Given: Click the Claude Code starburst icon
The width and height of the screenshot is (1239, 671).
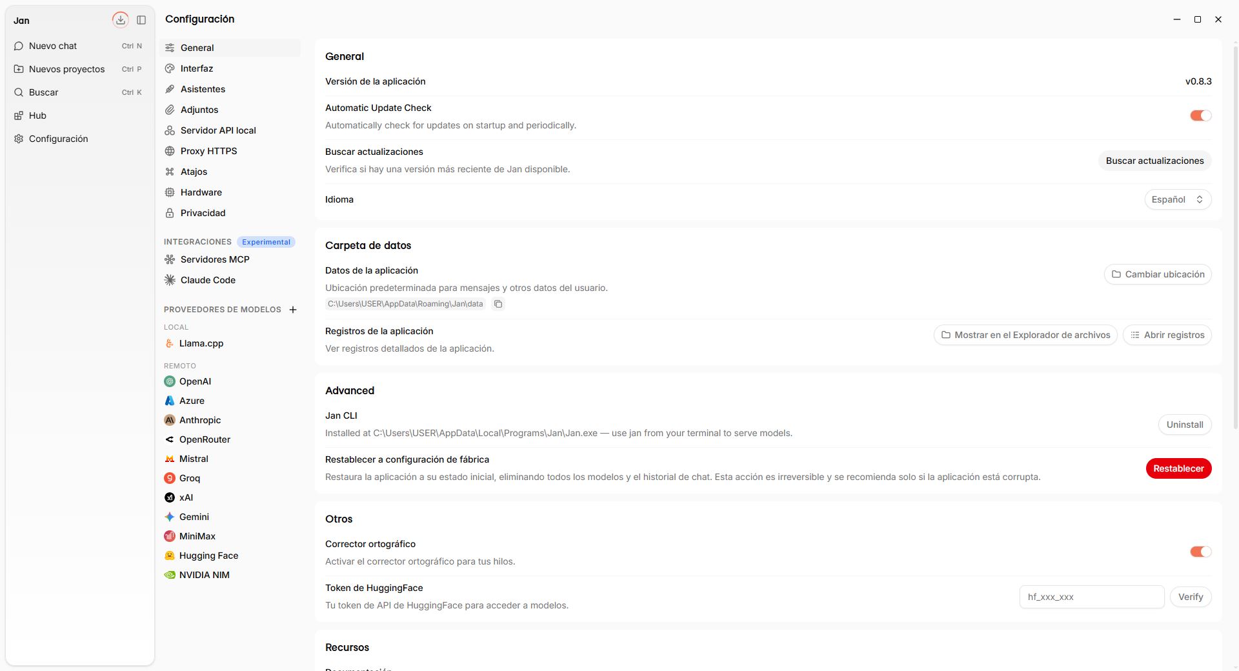Looking at the screenshot, I should (x=170, y=280).
